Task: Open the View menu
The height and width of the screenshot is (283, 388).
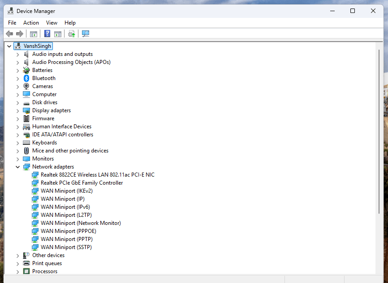Action: [52, 23]
